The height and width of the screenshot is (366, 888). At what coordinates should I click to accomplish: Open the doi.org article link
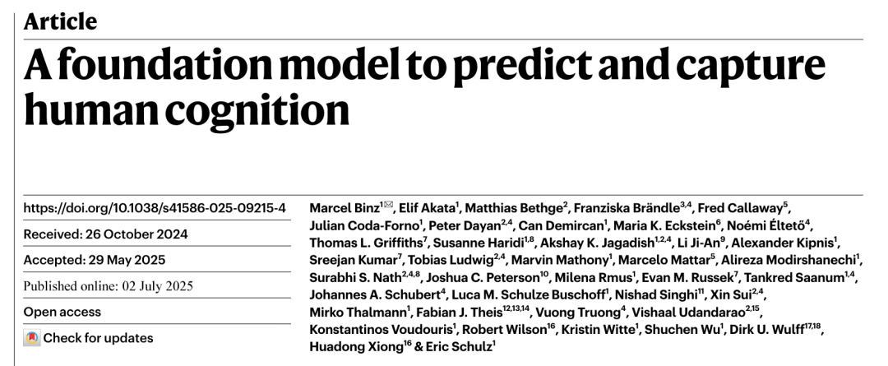[155, 207]
